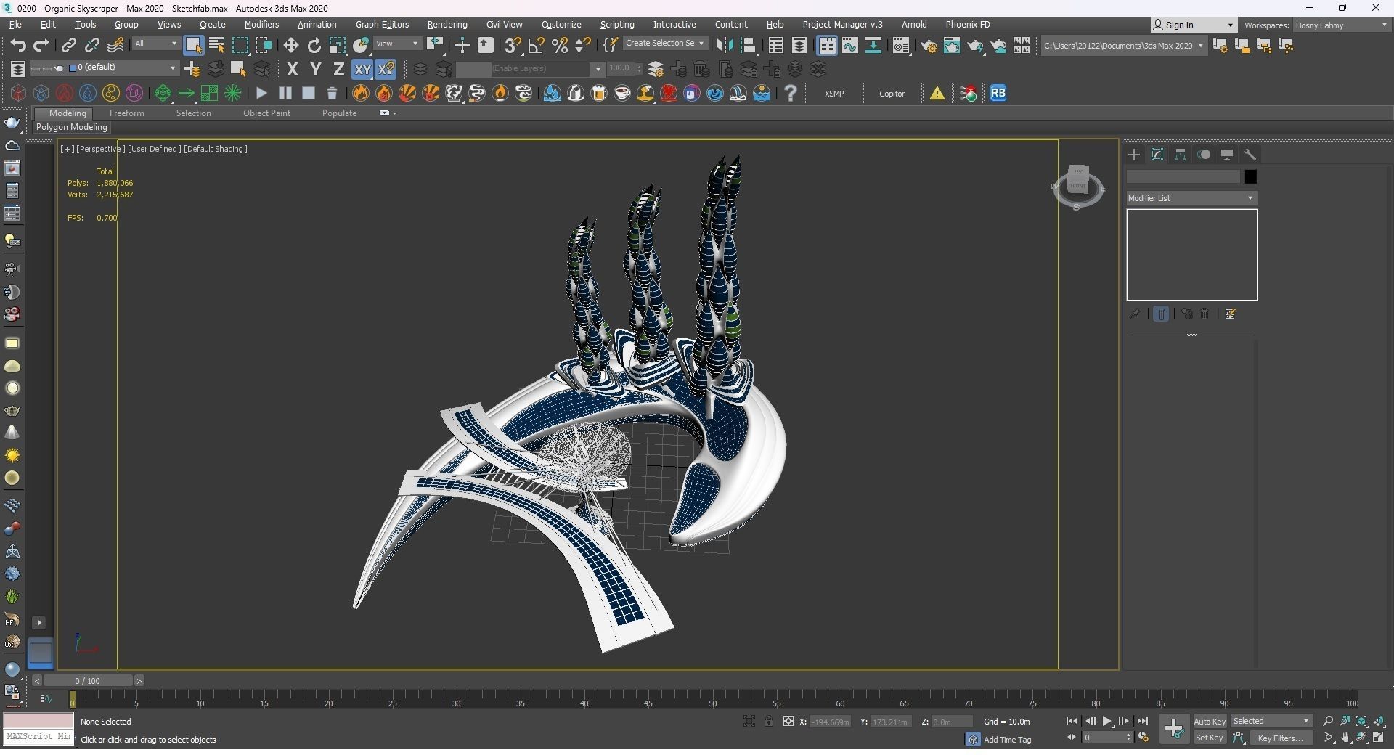Toggle Auto Key animation mode
The image size is (1394, 755).
pyautogui.click(x=1209, y=721)
